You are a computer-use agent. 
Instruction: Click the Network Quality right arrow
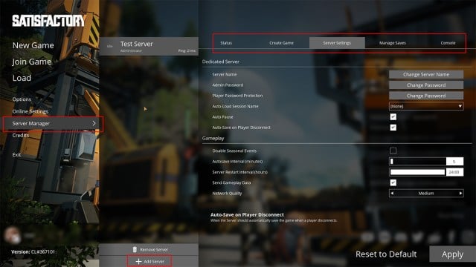click(460, 193)
